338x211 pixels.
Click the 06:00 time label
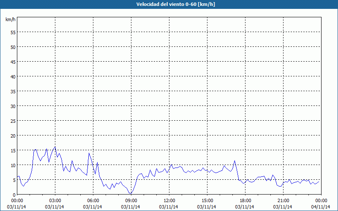click(93, 201)
